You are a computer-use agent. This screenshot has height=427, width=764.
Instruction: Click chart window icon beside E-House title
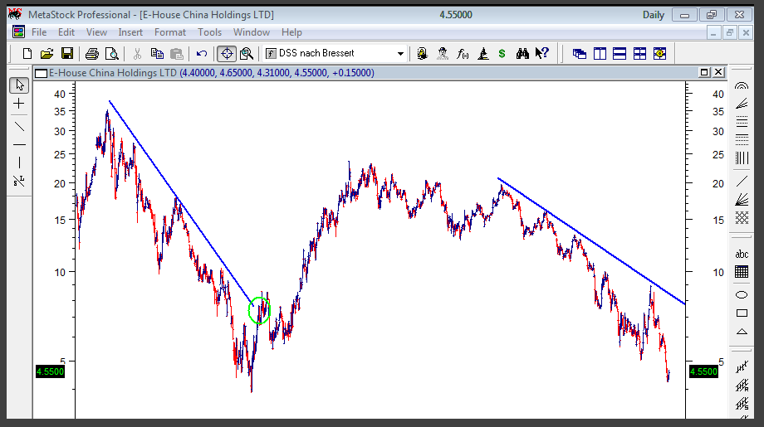pyautogui.click(x=42, y=74)
